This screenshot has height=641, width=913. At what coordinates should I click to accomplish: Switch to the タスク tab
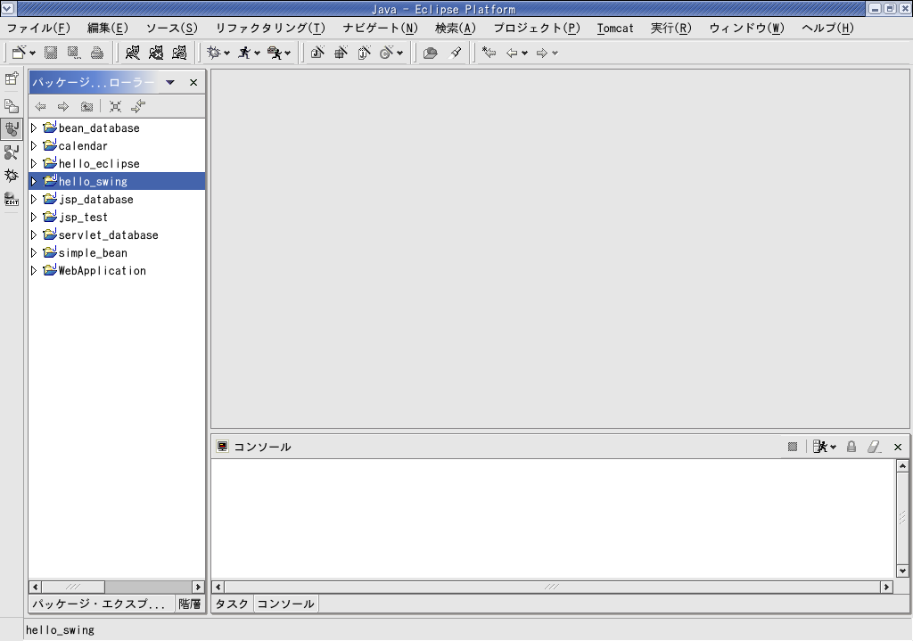(232, 604)
